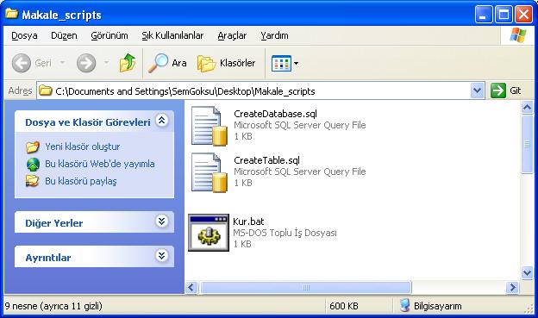Click the Windows logo throbber
The height and width of the screenshot is (318, 538).
coord(518,35)
